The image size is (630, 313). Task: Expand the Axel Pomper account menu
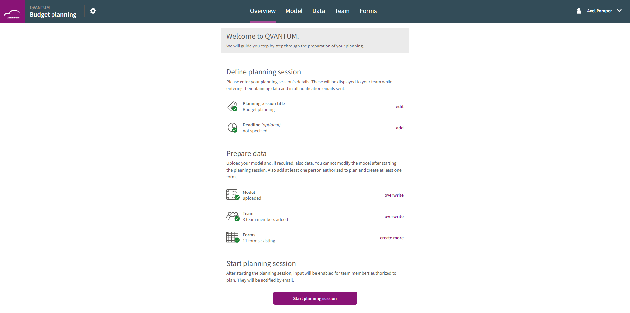pos(599,11)
